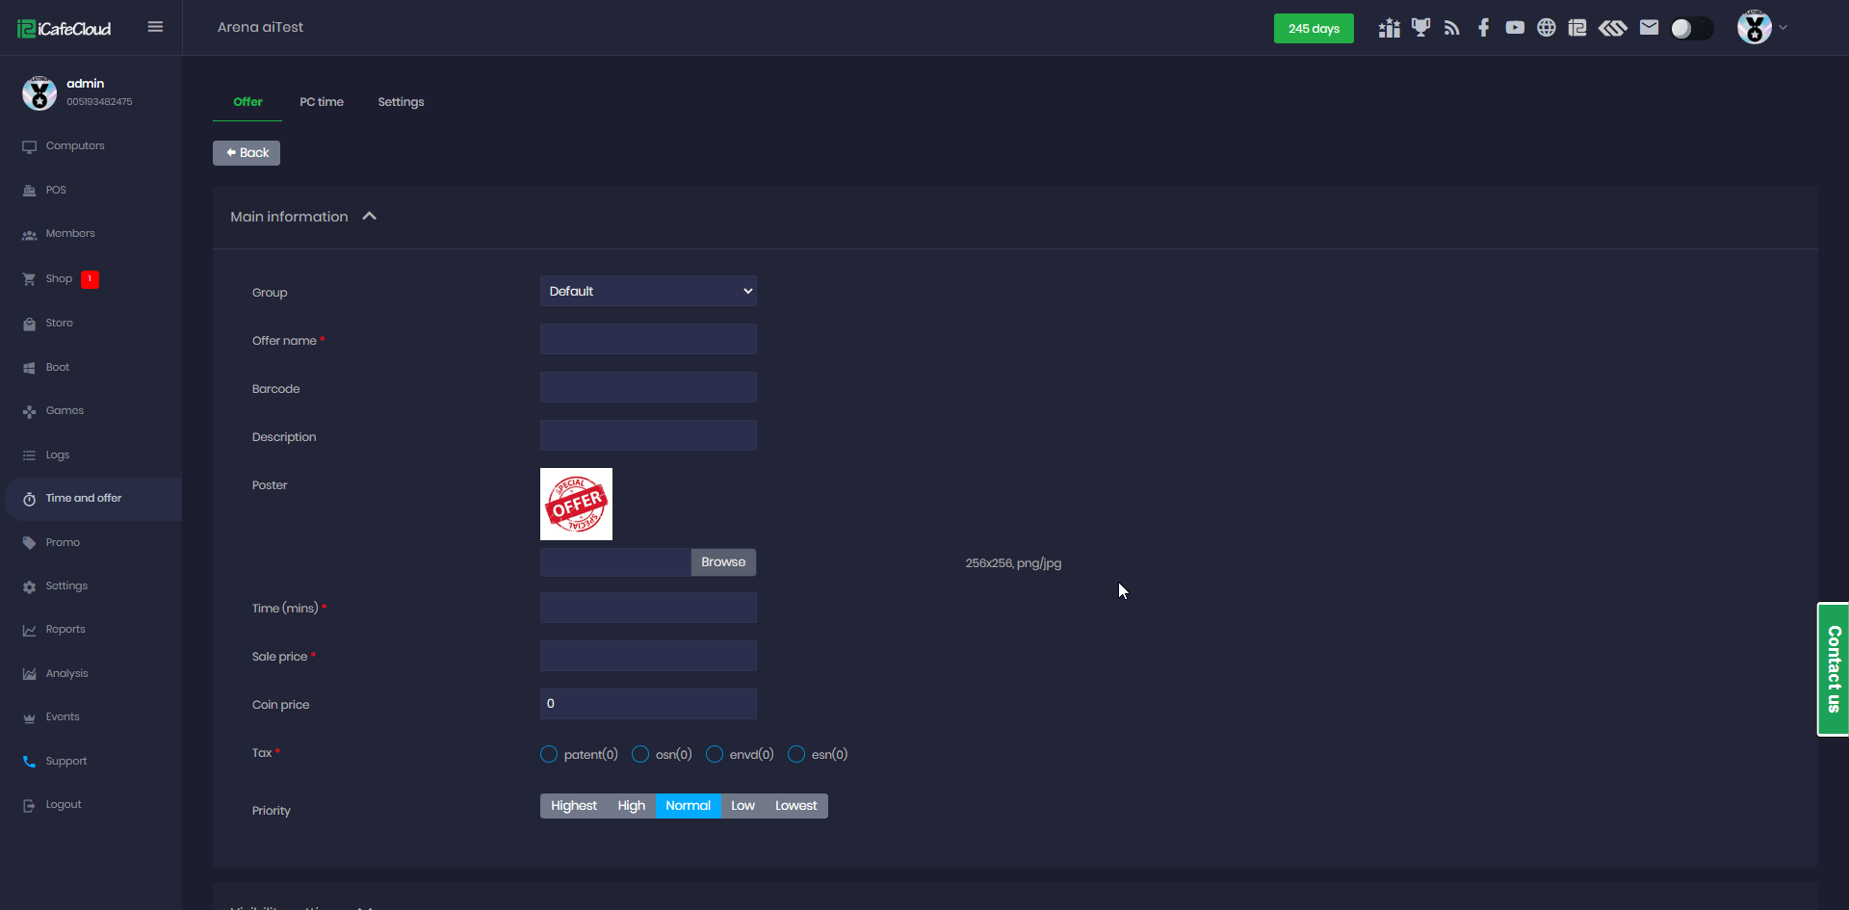Click the iCafeCloud icon in header toolbar

click(x=1577, y=28)
